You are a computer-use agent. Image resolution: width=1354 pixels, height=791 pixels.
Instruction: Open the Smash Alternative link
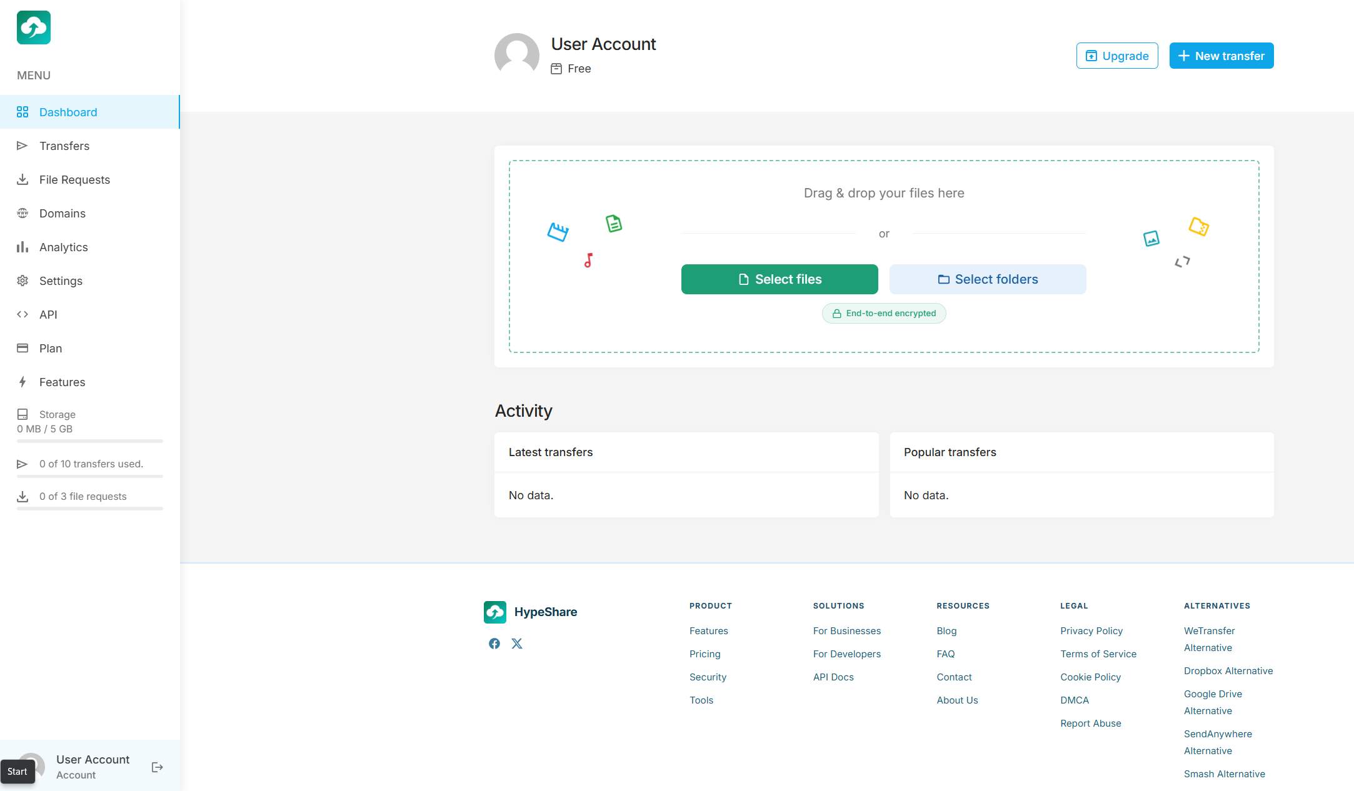[1225, 774]
